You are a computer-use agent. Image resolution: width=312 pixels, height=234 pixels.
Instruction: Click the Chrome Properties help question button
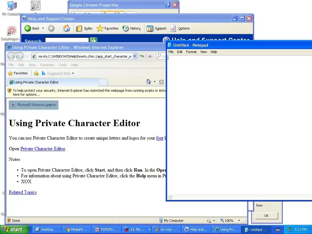click(168, 5)
